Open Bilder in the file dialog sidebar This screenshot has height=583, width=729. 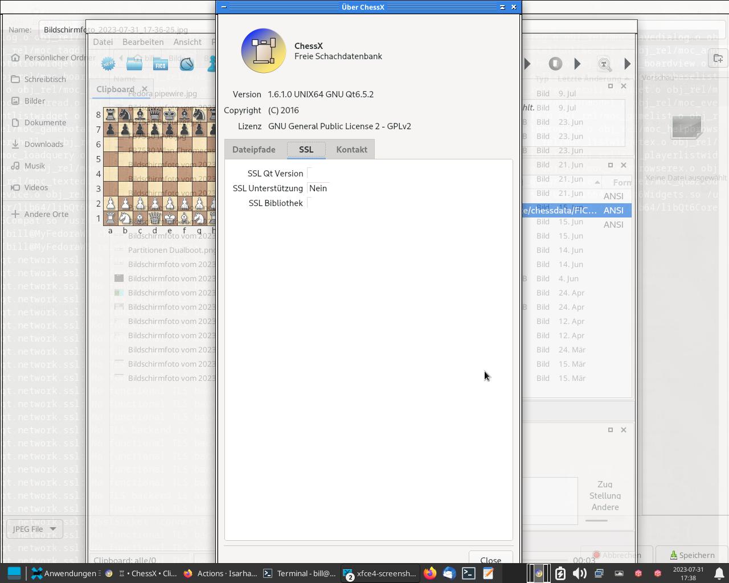pos(35,101)
